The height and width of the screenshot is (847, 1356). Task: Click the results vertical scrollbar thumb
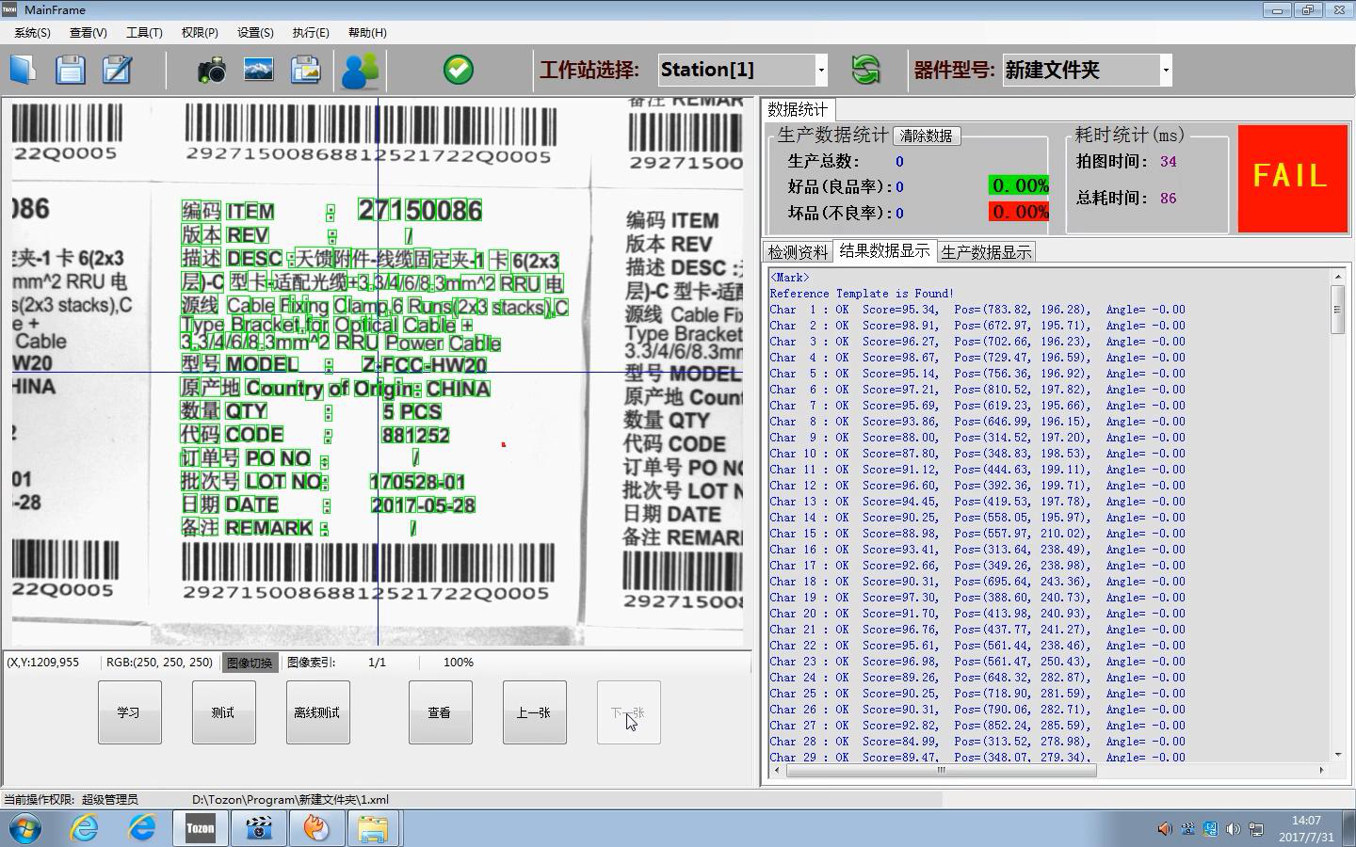tap(1337, 309)
